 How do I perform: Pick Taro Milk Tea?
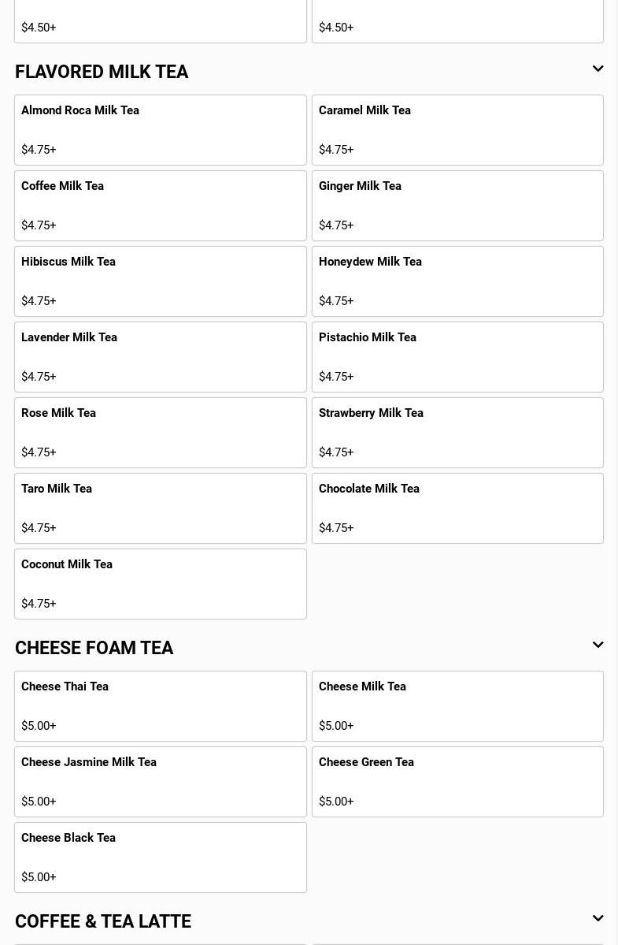160,508
